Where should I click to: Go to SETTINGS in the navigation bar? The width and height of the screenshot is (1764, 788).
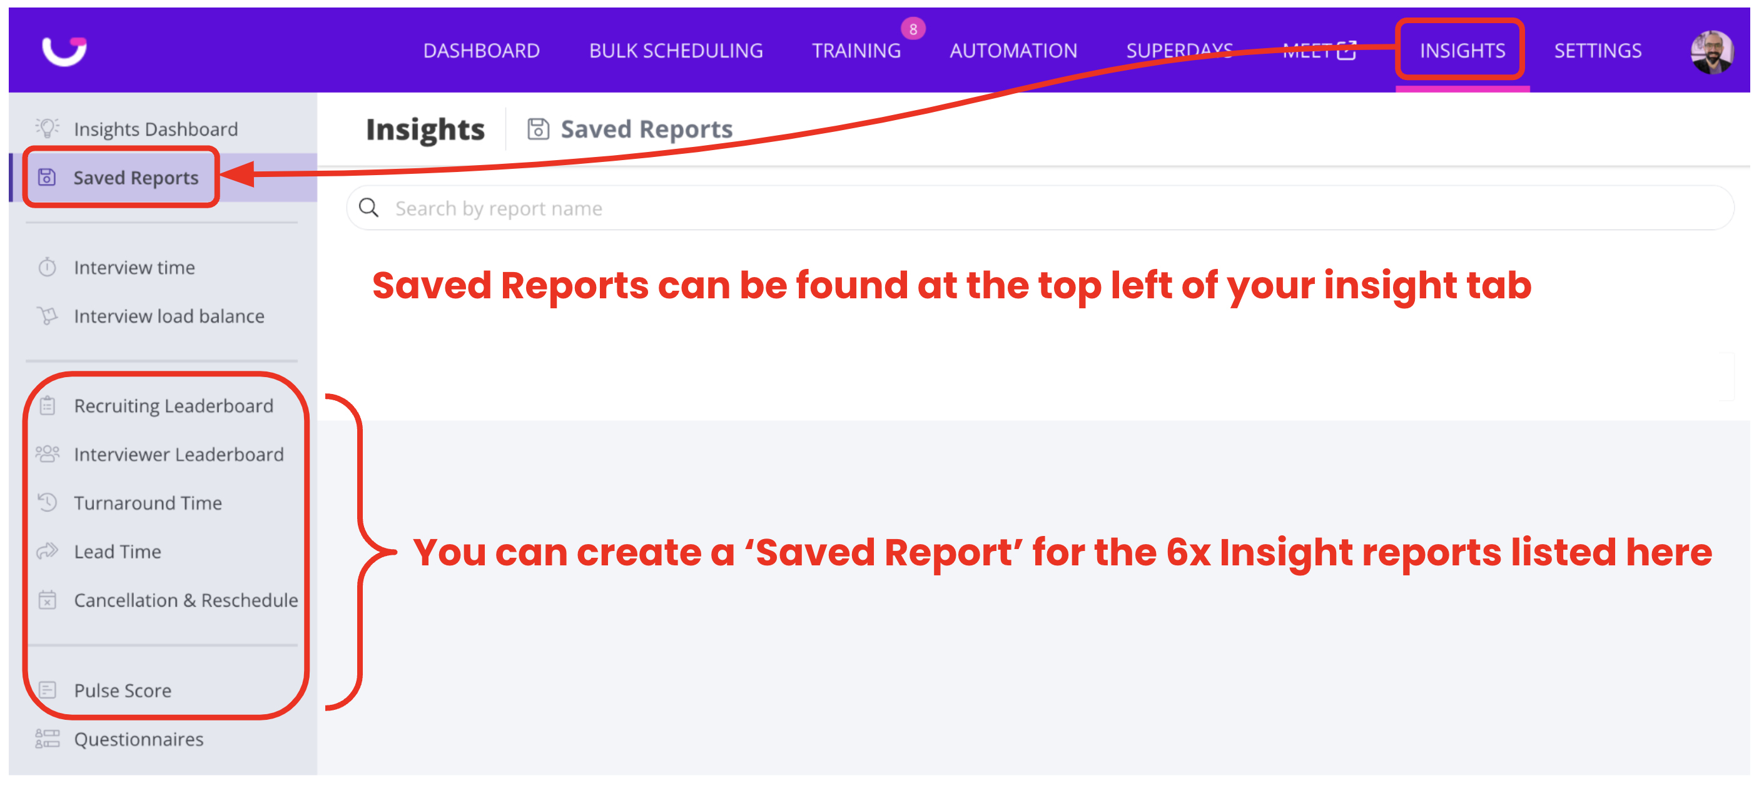[x=1596, y=49]
